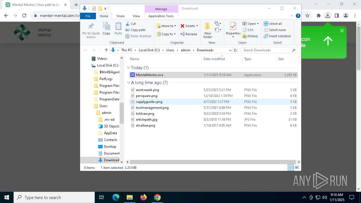This screenshot has width=361, height=203.
Task: Open the Quick Access Toolbar customize dropdown
Action: [105, 8]
